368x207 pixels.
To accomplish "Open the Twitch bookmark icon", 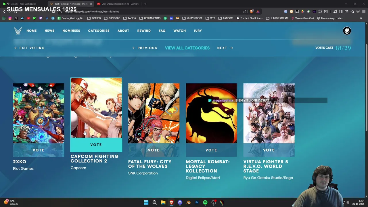I will (x=41, y=18).
